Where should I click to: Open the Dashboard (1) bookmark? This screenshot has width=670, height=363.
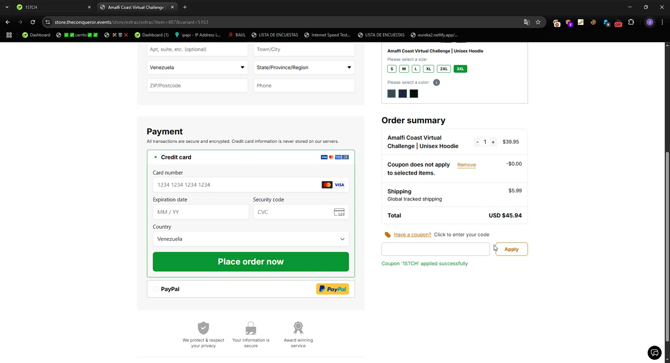click(151, 35)
